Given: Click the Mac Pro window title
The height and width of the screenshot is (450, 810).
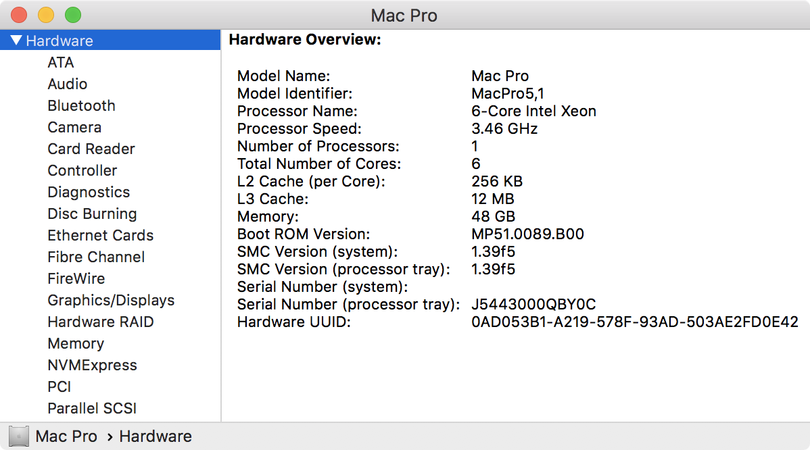Looking at the screenshot, I should 404,16.
